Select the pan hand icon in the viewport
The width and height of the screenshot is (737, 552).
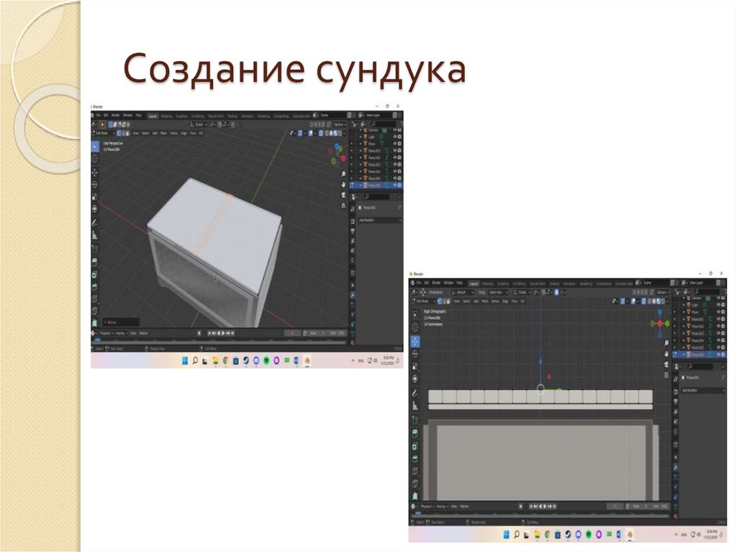click(343, 185)
